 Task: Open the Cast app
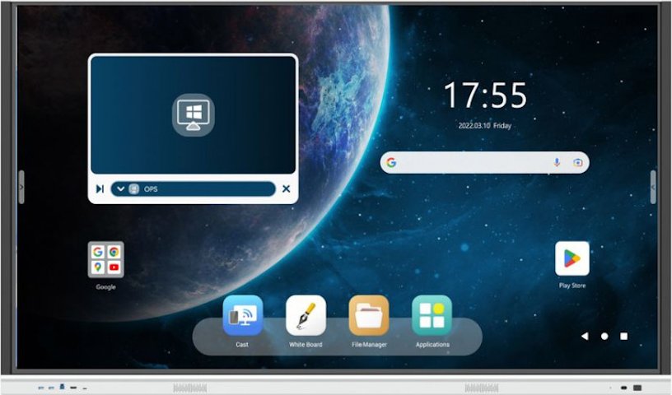[x=242, y=316]
